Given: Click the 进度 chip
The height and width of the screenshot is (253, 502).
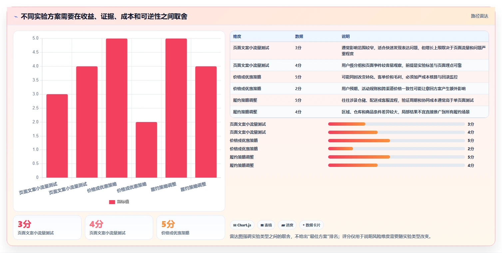Looking at the screenshot, I should pyautogui.click(x=287, y=225).
